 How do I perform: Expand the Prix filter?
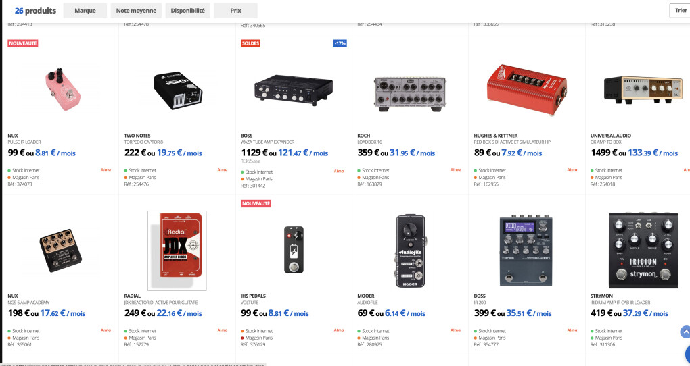235,11
